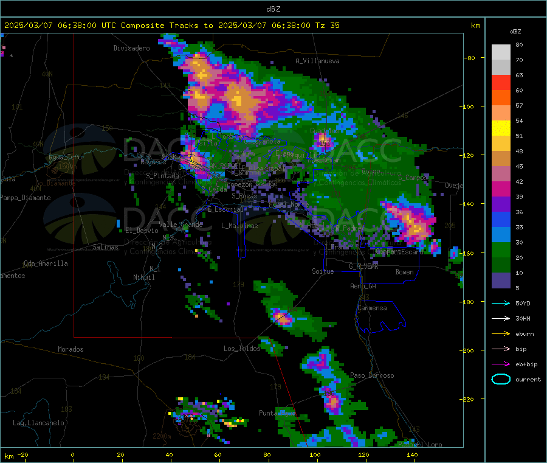Click the 'Lag.Llancanelo' map label

coord(38,423)
